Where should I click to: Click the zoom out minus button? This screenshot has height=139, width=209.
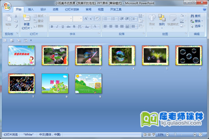tap(167, 134)
